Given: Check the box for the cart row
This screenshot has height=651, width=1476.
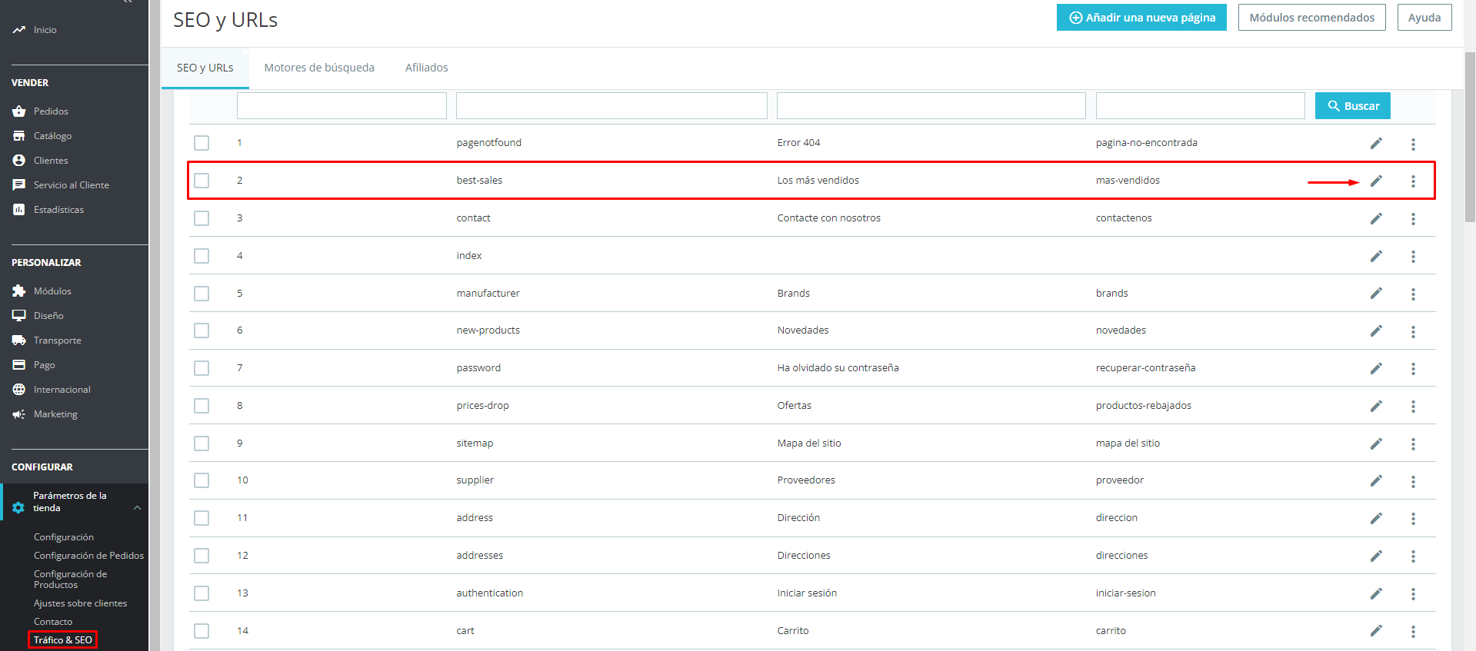Looking at the screenshot, I should click(202, 631).
